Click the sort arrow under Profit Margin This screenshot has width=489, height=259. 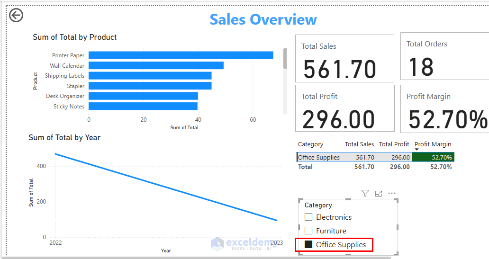pos(417,150)
